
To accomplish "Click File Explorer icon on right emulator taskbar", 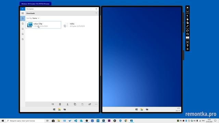I will pos(142,109).
